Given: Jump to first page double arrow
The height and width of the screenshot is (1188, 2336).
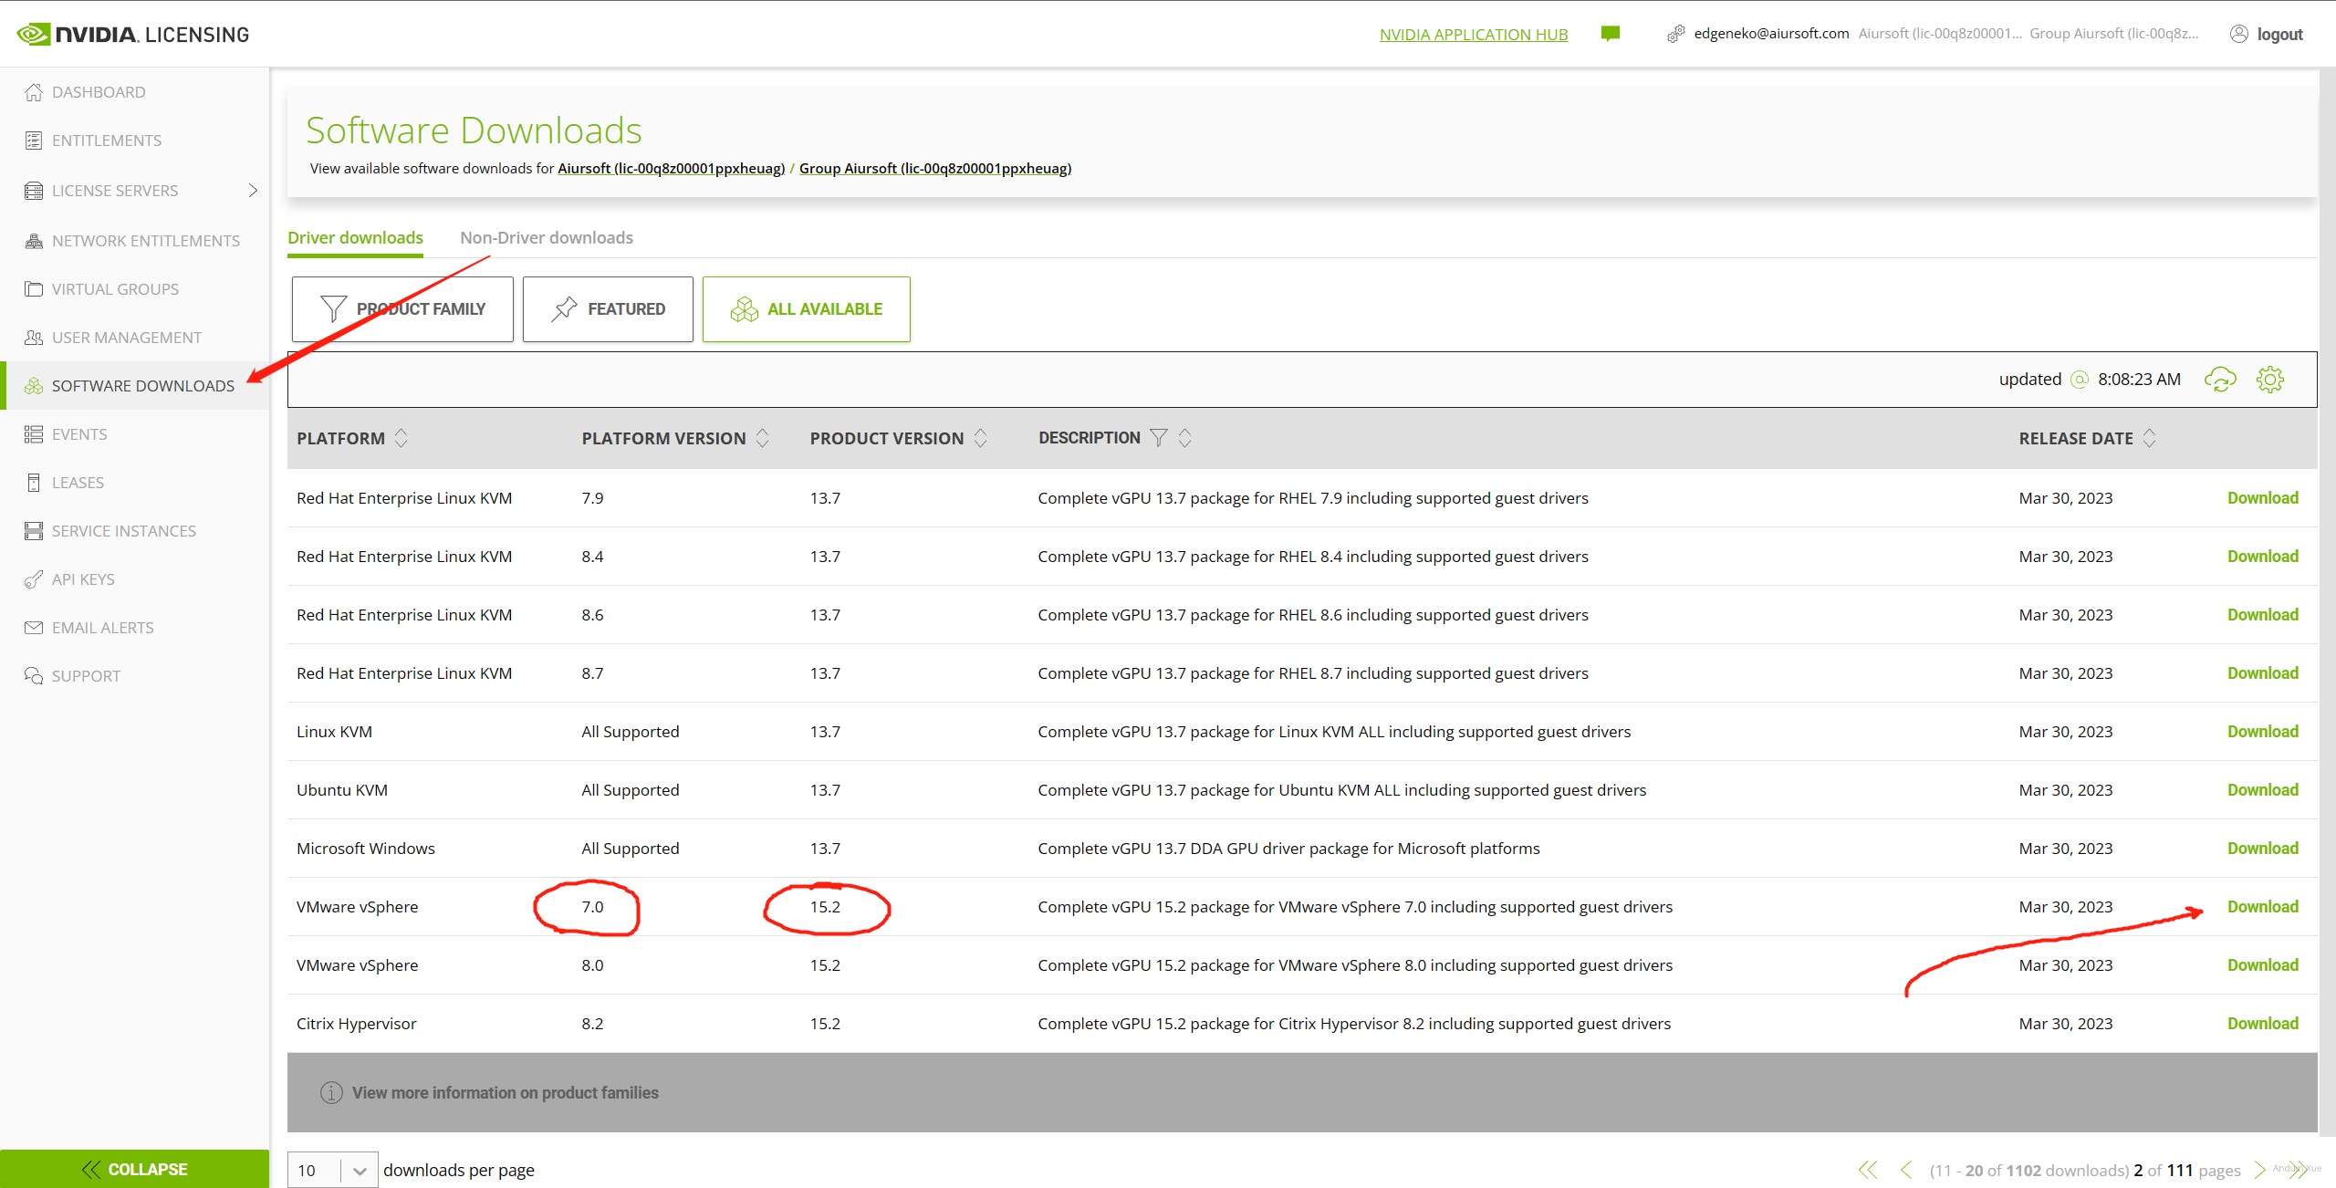Looking at the screenshot, I should coord(1868,1170).
